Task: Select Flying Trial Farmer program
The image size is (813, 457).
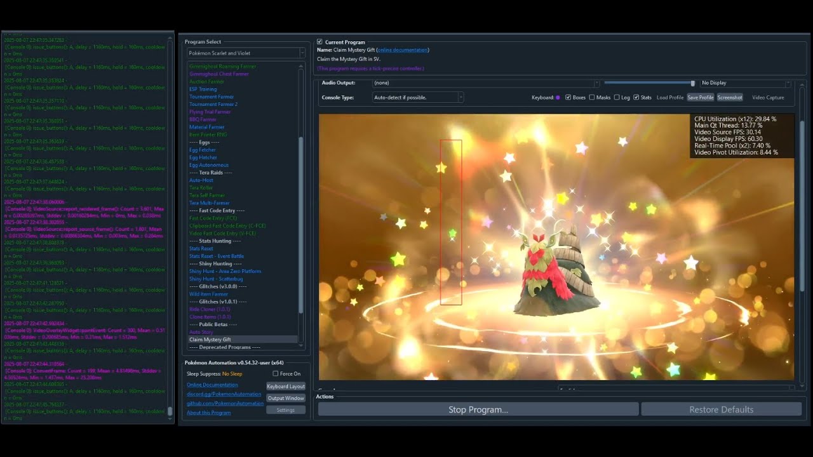Action: pos(210,112)
